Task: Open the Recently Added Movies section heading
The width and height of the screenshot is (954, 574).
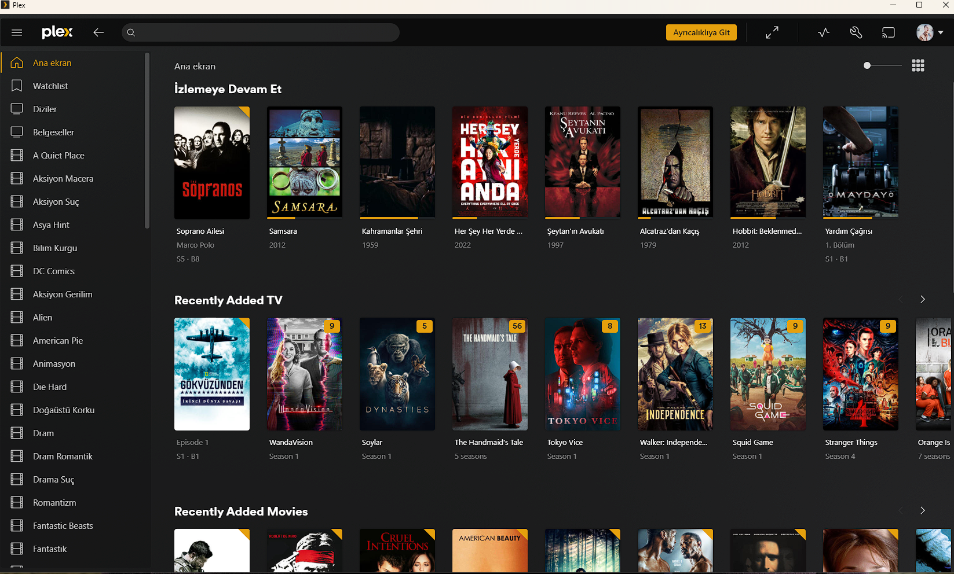Action: point(241,512)
